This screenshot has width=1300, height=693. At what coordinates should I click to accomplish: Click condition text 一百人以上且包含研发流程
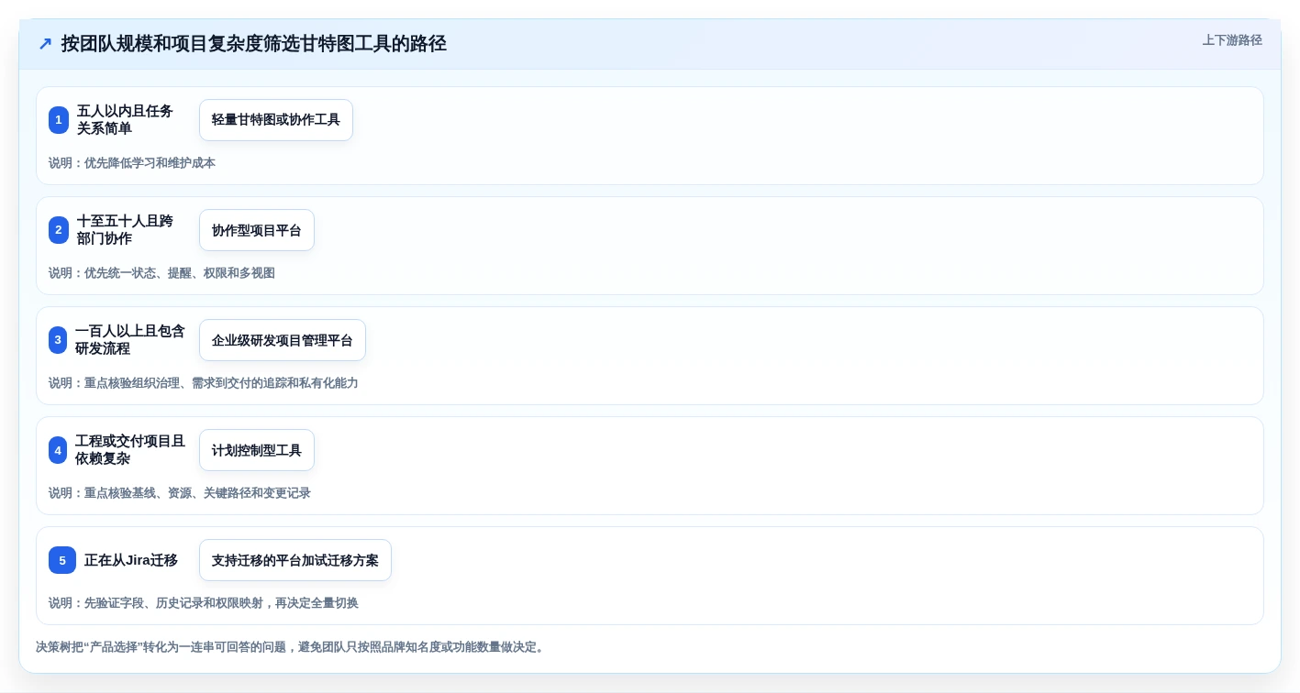130,340
